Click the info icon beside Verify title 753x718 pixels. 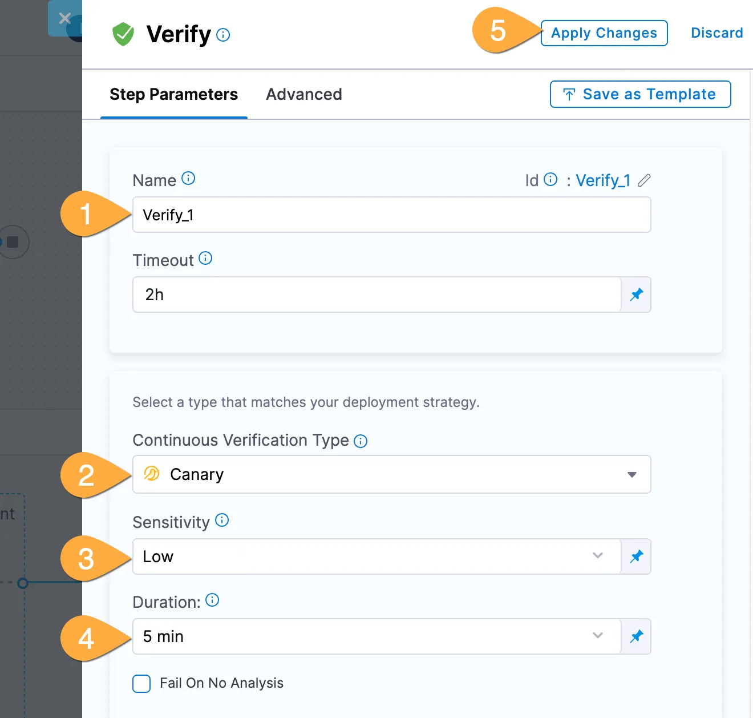pos(224,35)
